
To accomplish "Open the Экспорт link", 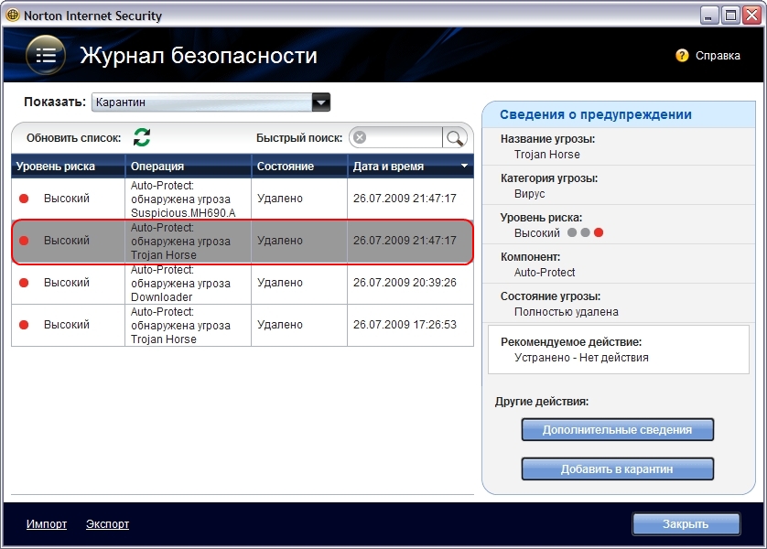I will [x=108, y=524].
